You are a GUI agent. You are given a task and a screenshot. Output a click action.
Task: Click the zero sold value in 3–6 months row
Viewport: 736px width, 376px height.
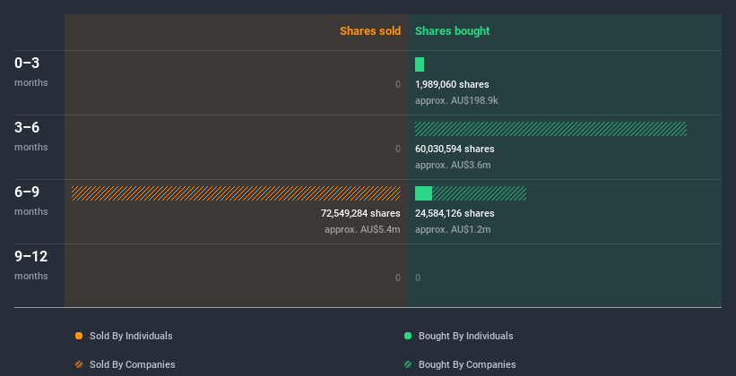398,150
